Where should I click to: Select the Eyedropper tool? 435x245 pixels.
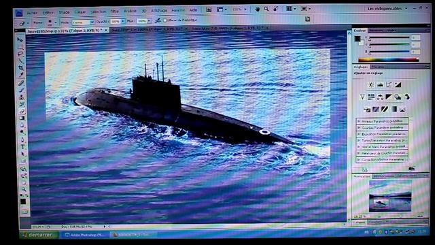tap(21, 75)
